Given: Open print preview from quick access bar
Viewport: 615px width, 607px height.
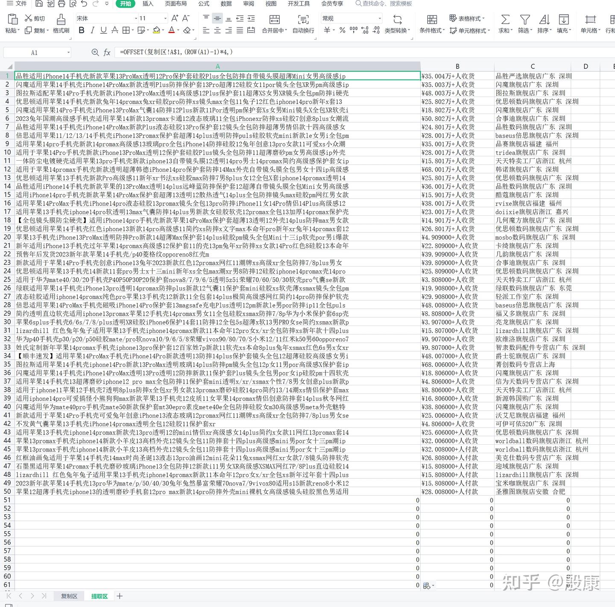Looking at the screenshot, I should pos(73,4).
